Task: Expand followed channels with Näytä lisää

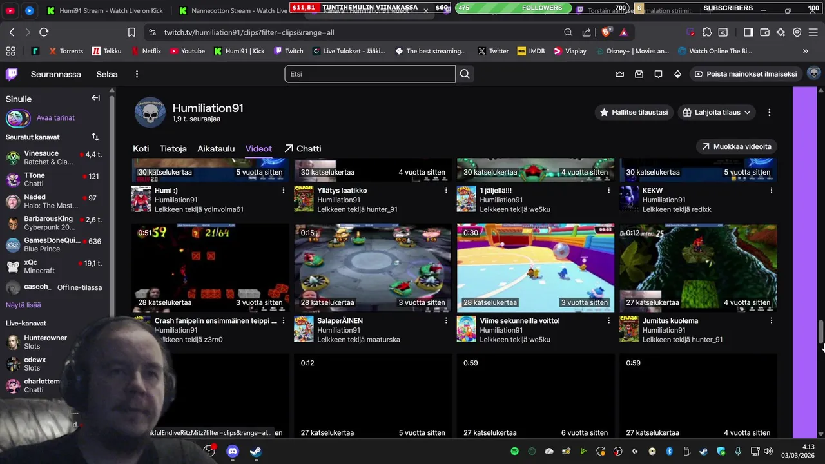Action: click(23, 305)
